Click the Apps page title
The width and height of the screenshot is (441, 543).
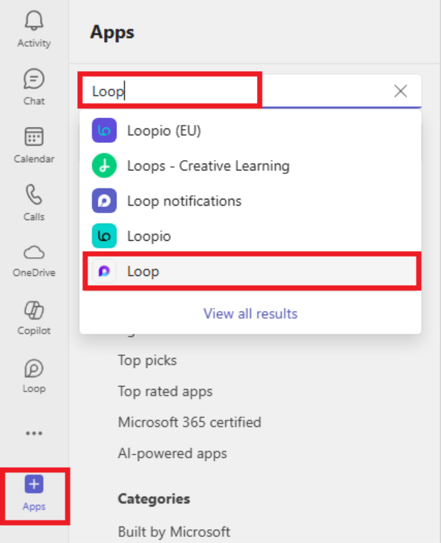(x=112, y=33)
